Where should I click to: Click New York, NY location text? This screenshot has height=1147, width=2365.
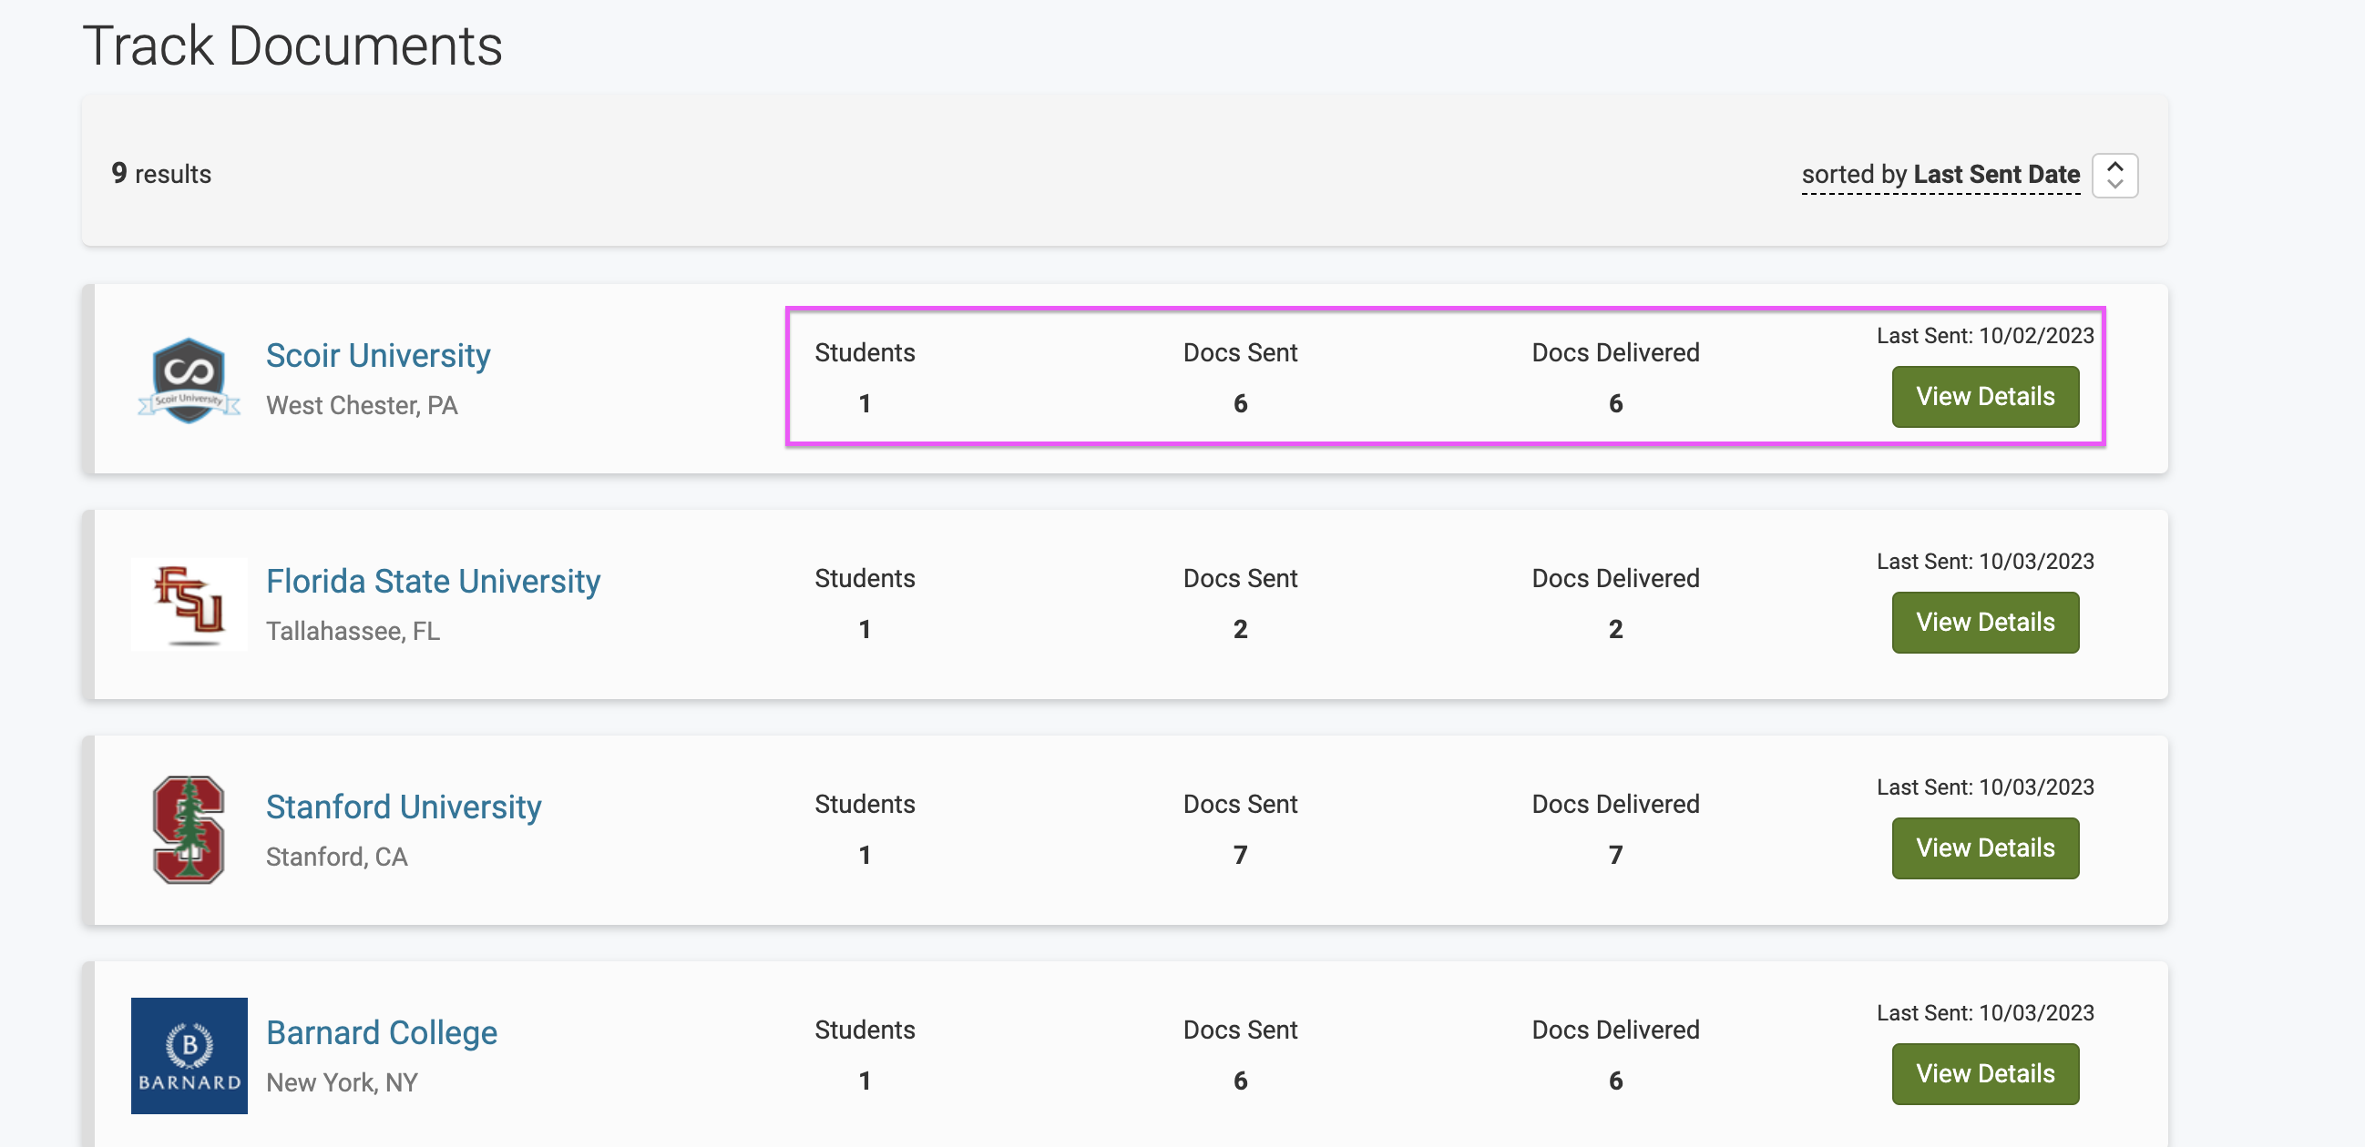coord(342,1081)
